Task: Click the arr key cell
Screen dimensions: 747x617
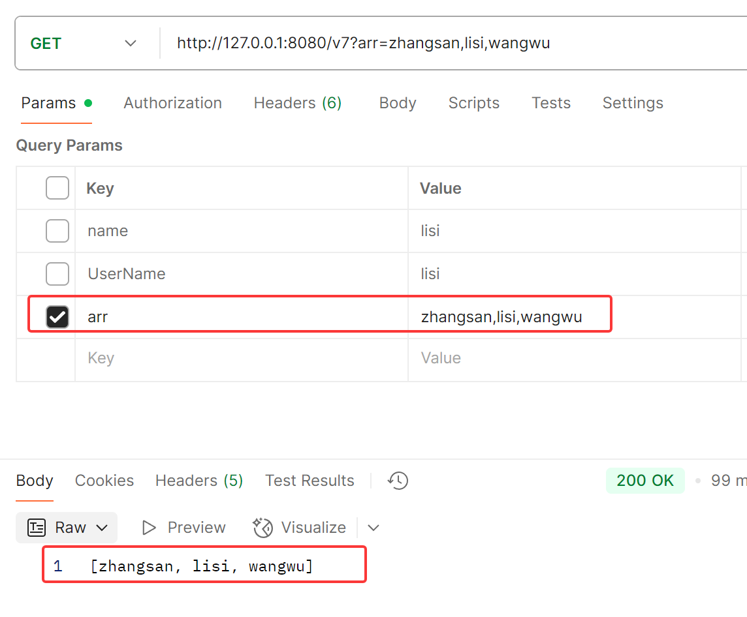Action: (242, 317)
